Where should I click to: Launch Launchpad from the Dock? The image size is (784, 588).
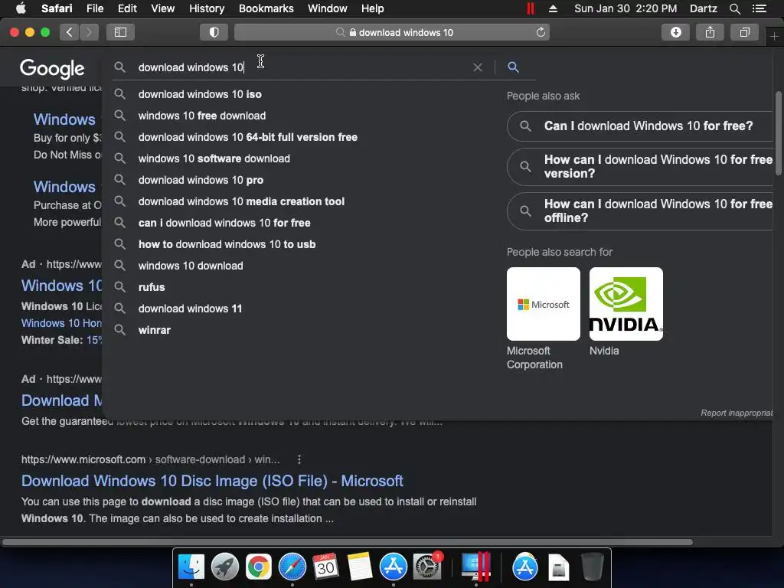[225, 567]
